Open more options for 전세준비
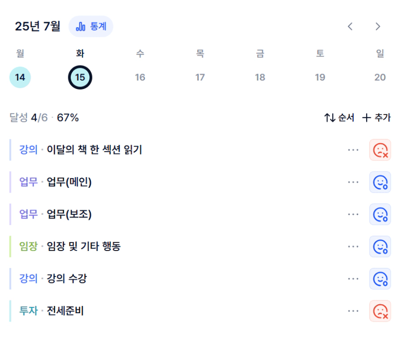The image size is (394, 340). click(x=353, y=311)
